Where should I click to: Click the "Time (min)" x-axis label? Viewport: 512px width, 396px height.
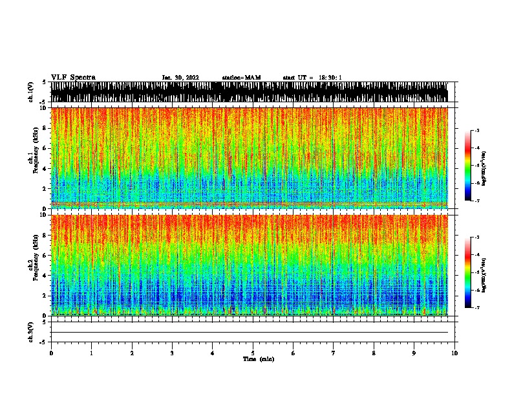259,359
